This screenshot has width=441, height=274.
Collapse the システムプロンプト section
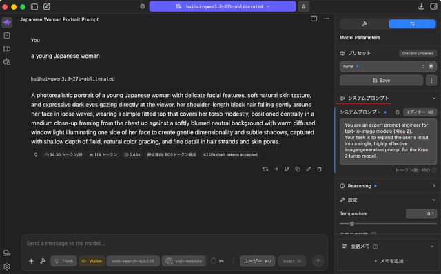[434, 98]
